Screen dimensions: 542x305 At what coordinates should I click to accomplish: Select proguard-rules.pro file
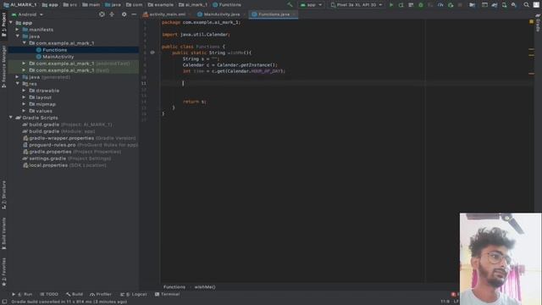click(x=80, y=145)
